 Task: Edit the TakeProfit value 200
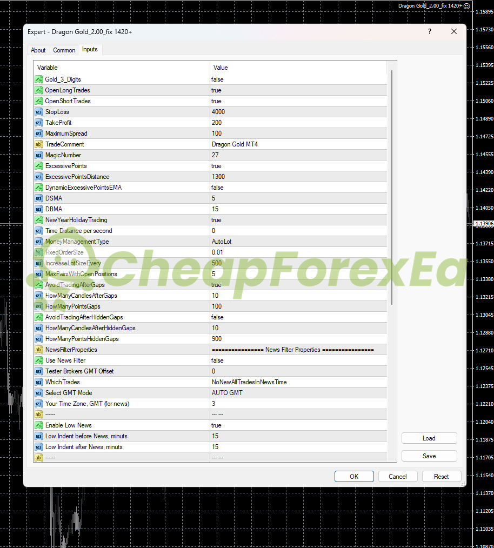(x=298, y=123)
